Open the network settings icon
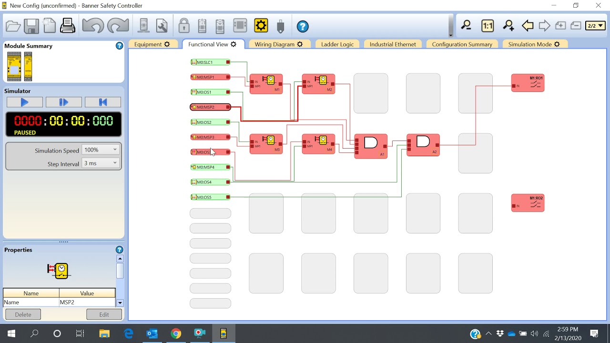 pyautogui.click(x=143, y=26)
